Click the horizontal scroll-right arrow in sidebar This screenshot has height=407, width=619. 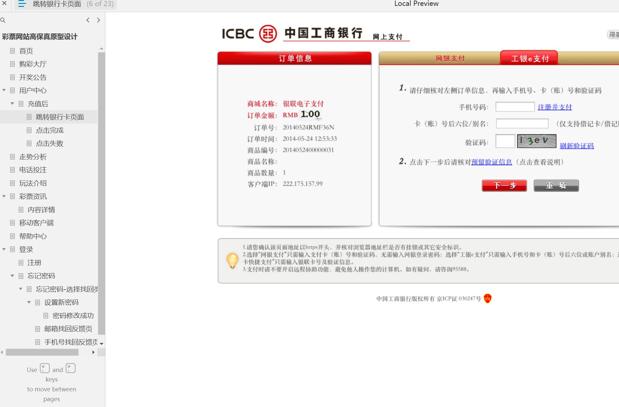click(x=94, y=352)
